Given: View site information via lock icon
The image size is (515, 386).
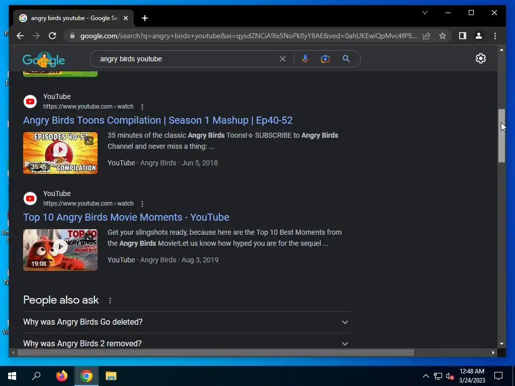Looking at the screenshot, I should (72, 36).
